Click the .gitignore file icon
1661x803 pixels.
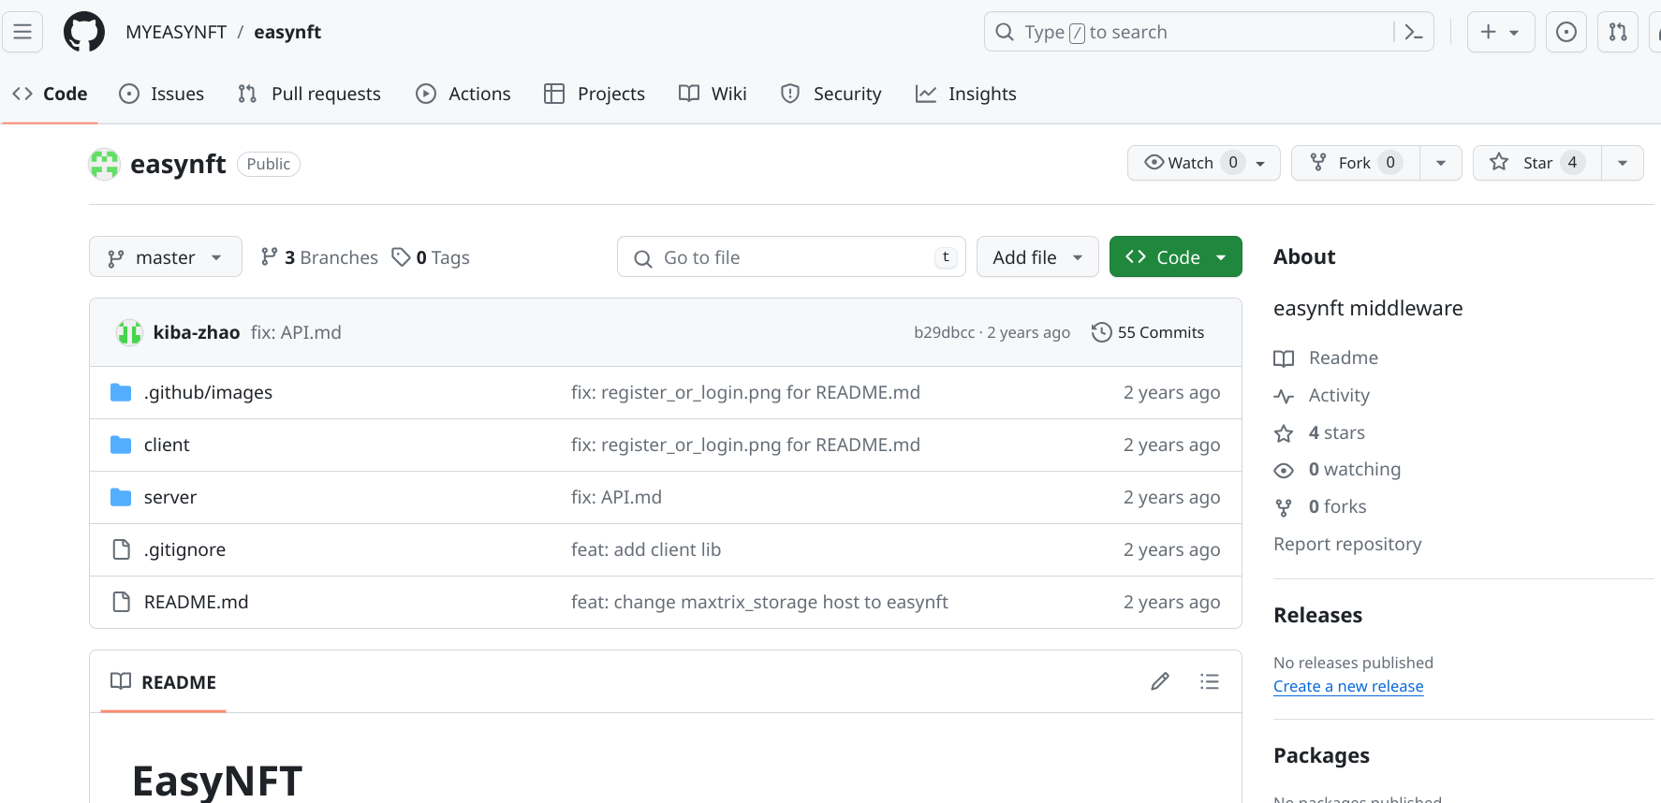(x=121, y=549)
